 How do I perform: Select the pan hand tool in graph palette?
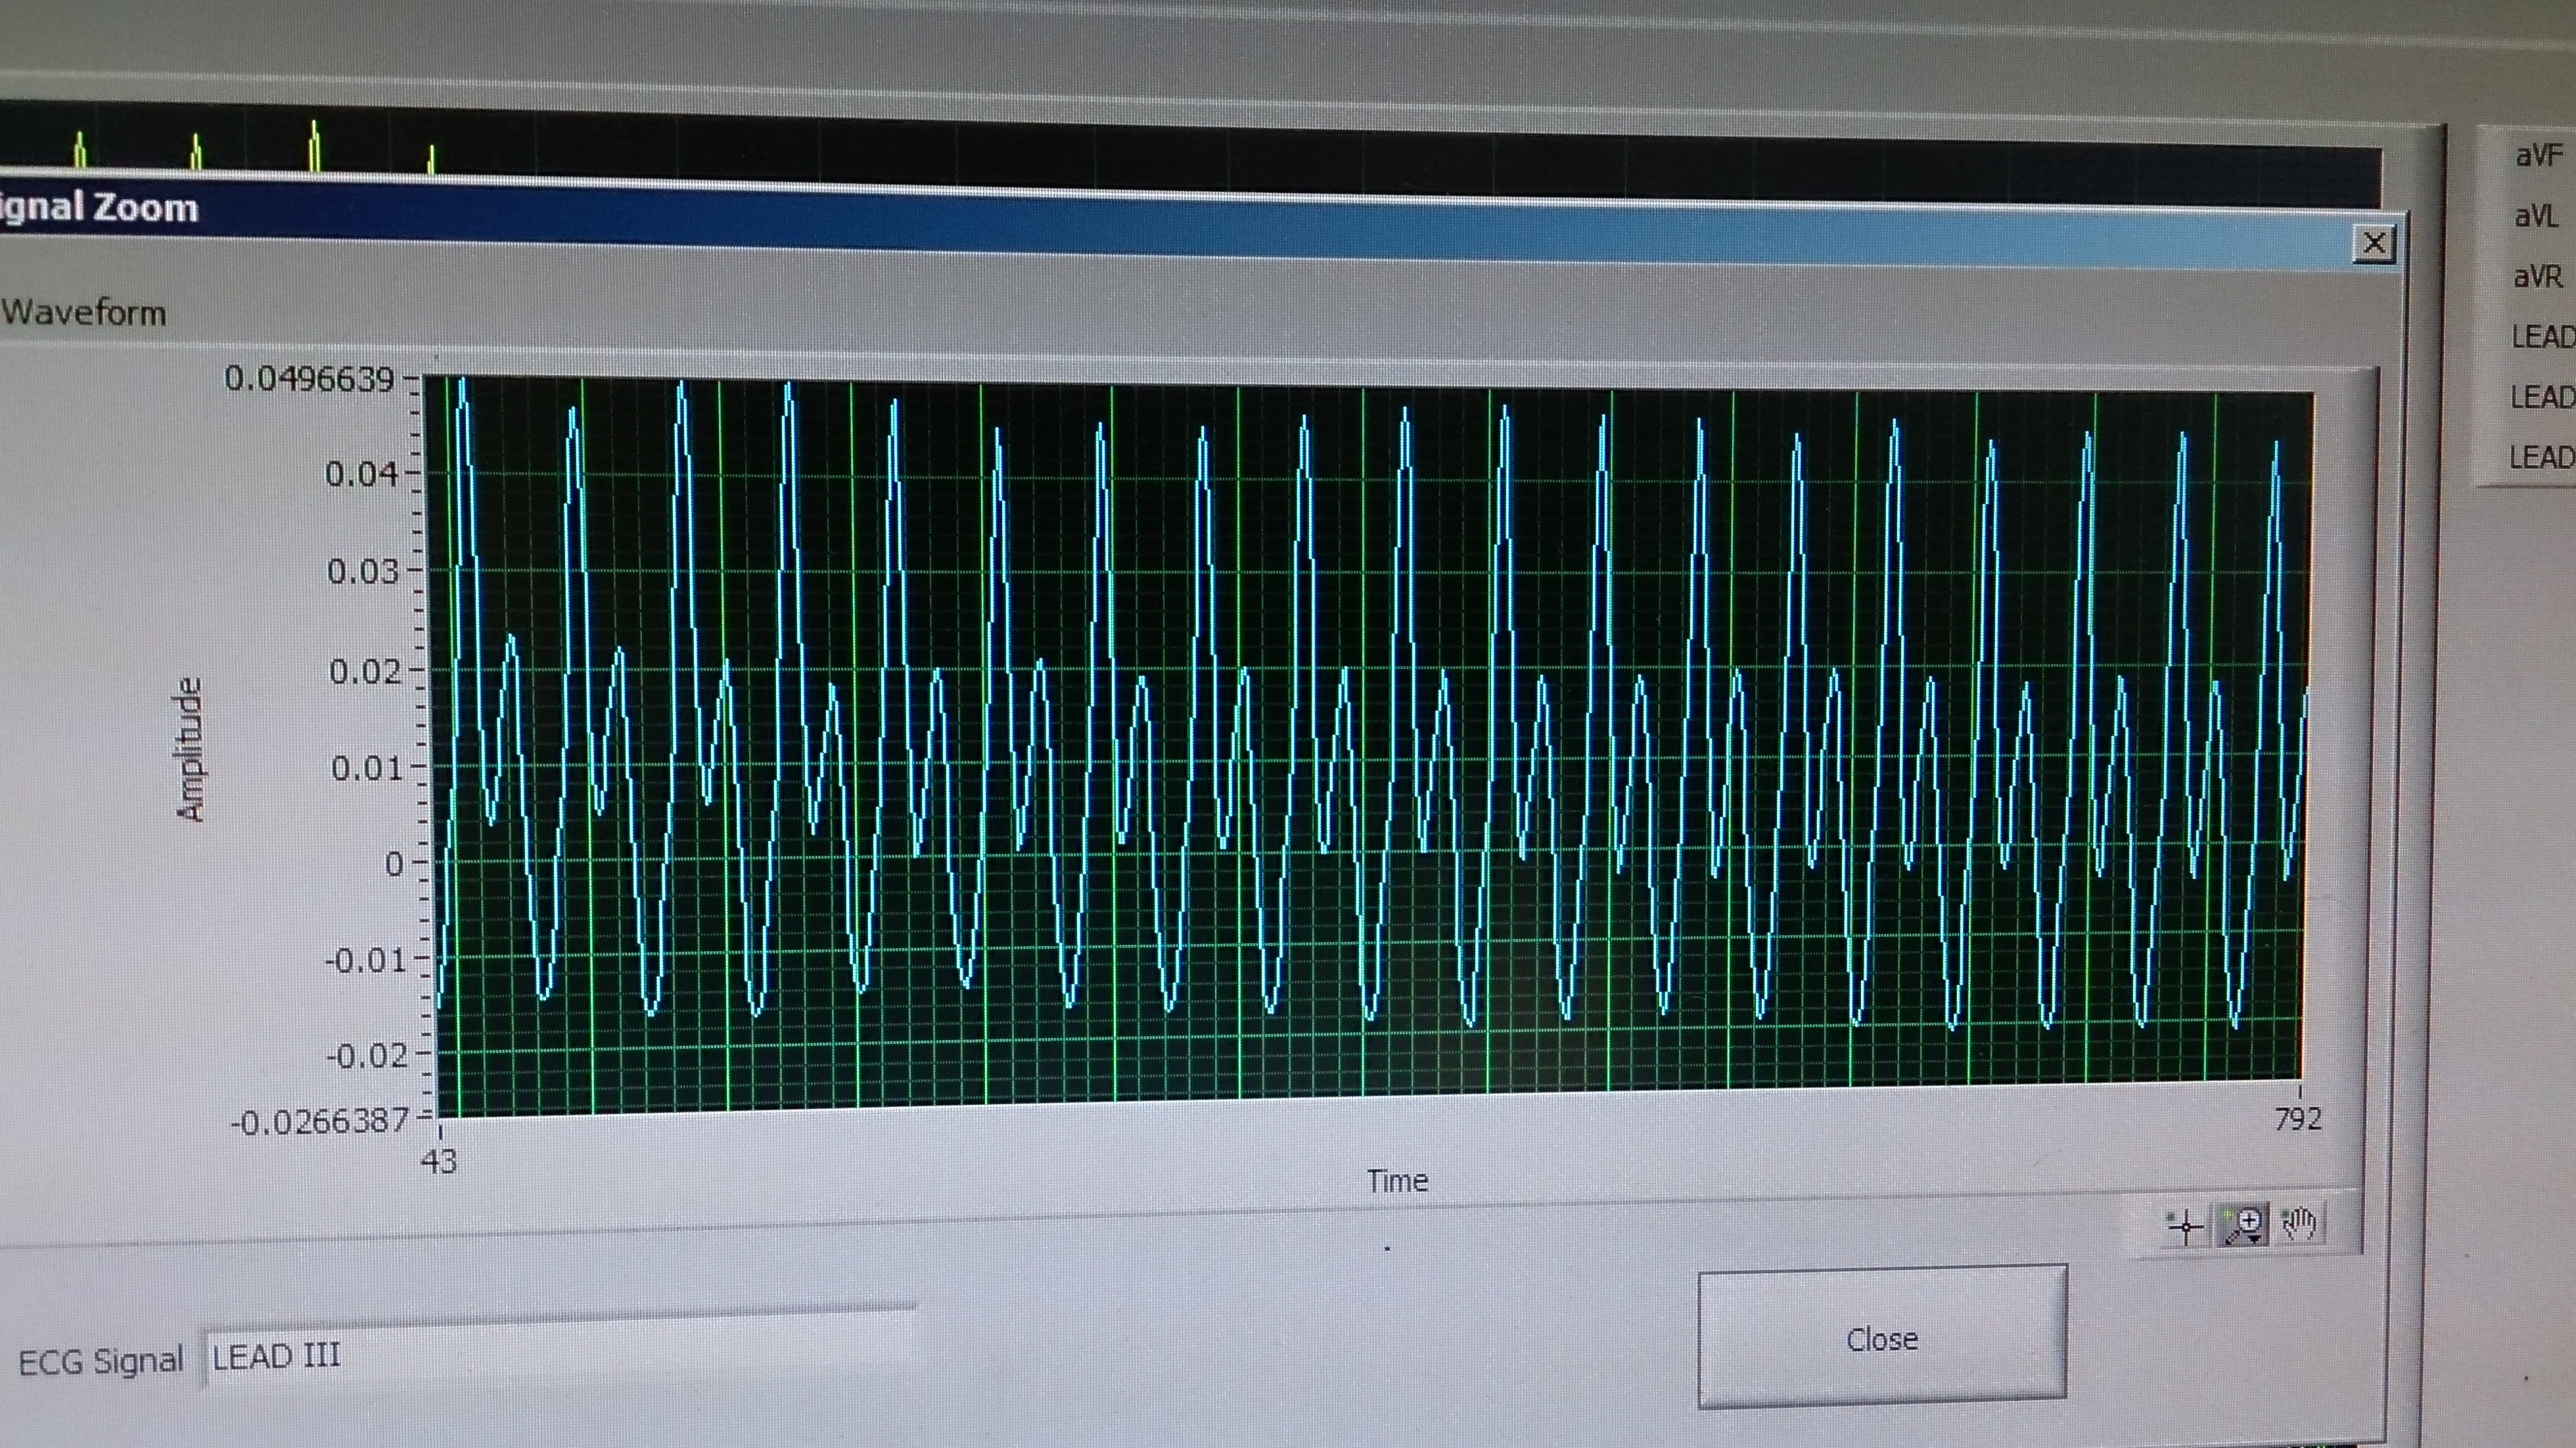point(2299,1223)
